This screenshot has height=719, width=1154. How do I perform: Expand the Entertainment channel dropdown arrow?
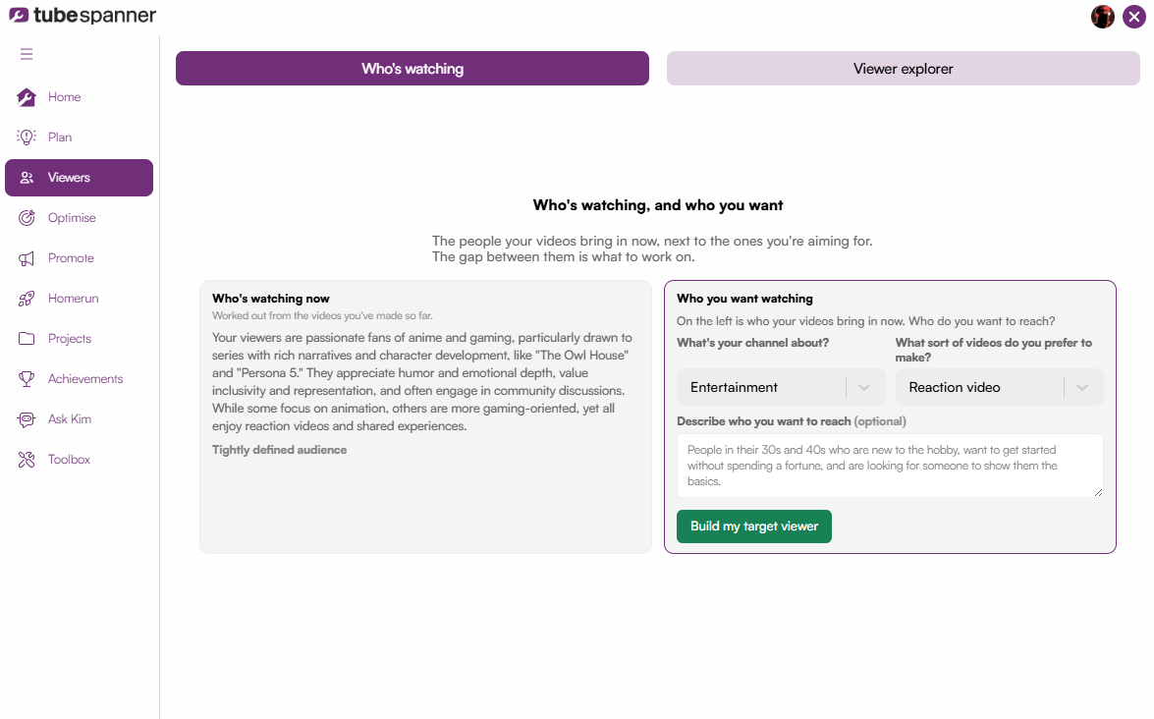pyautogui.click(x=864, y=387)
